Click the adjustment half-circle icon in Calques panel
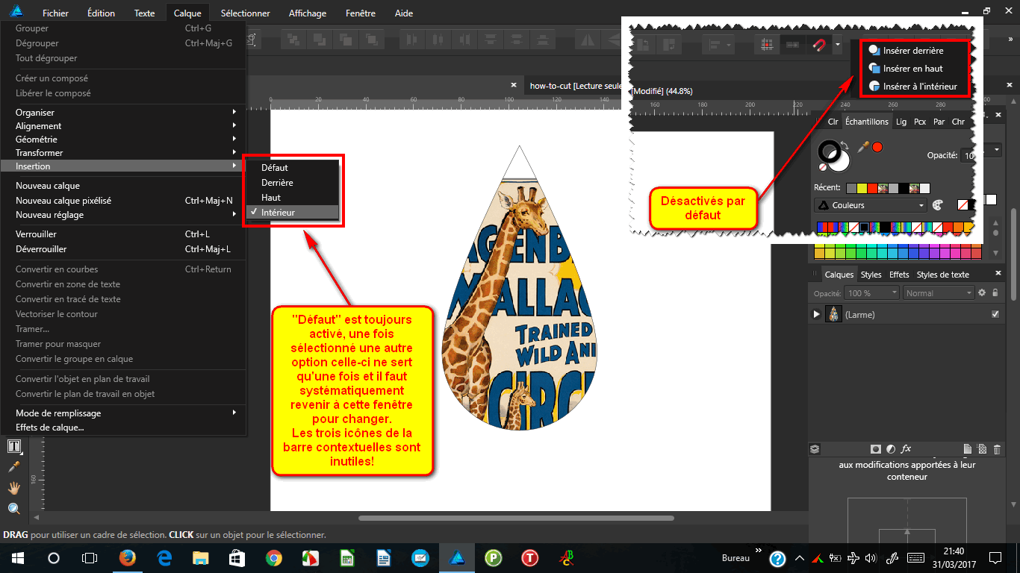Viewport: 1020px width, 573px height. tap(891, 449)
